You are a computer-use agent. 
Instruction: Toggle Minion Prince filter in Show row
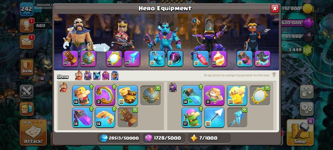tap(97, 75)
